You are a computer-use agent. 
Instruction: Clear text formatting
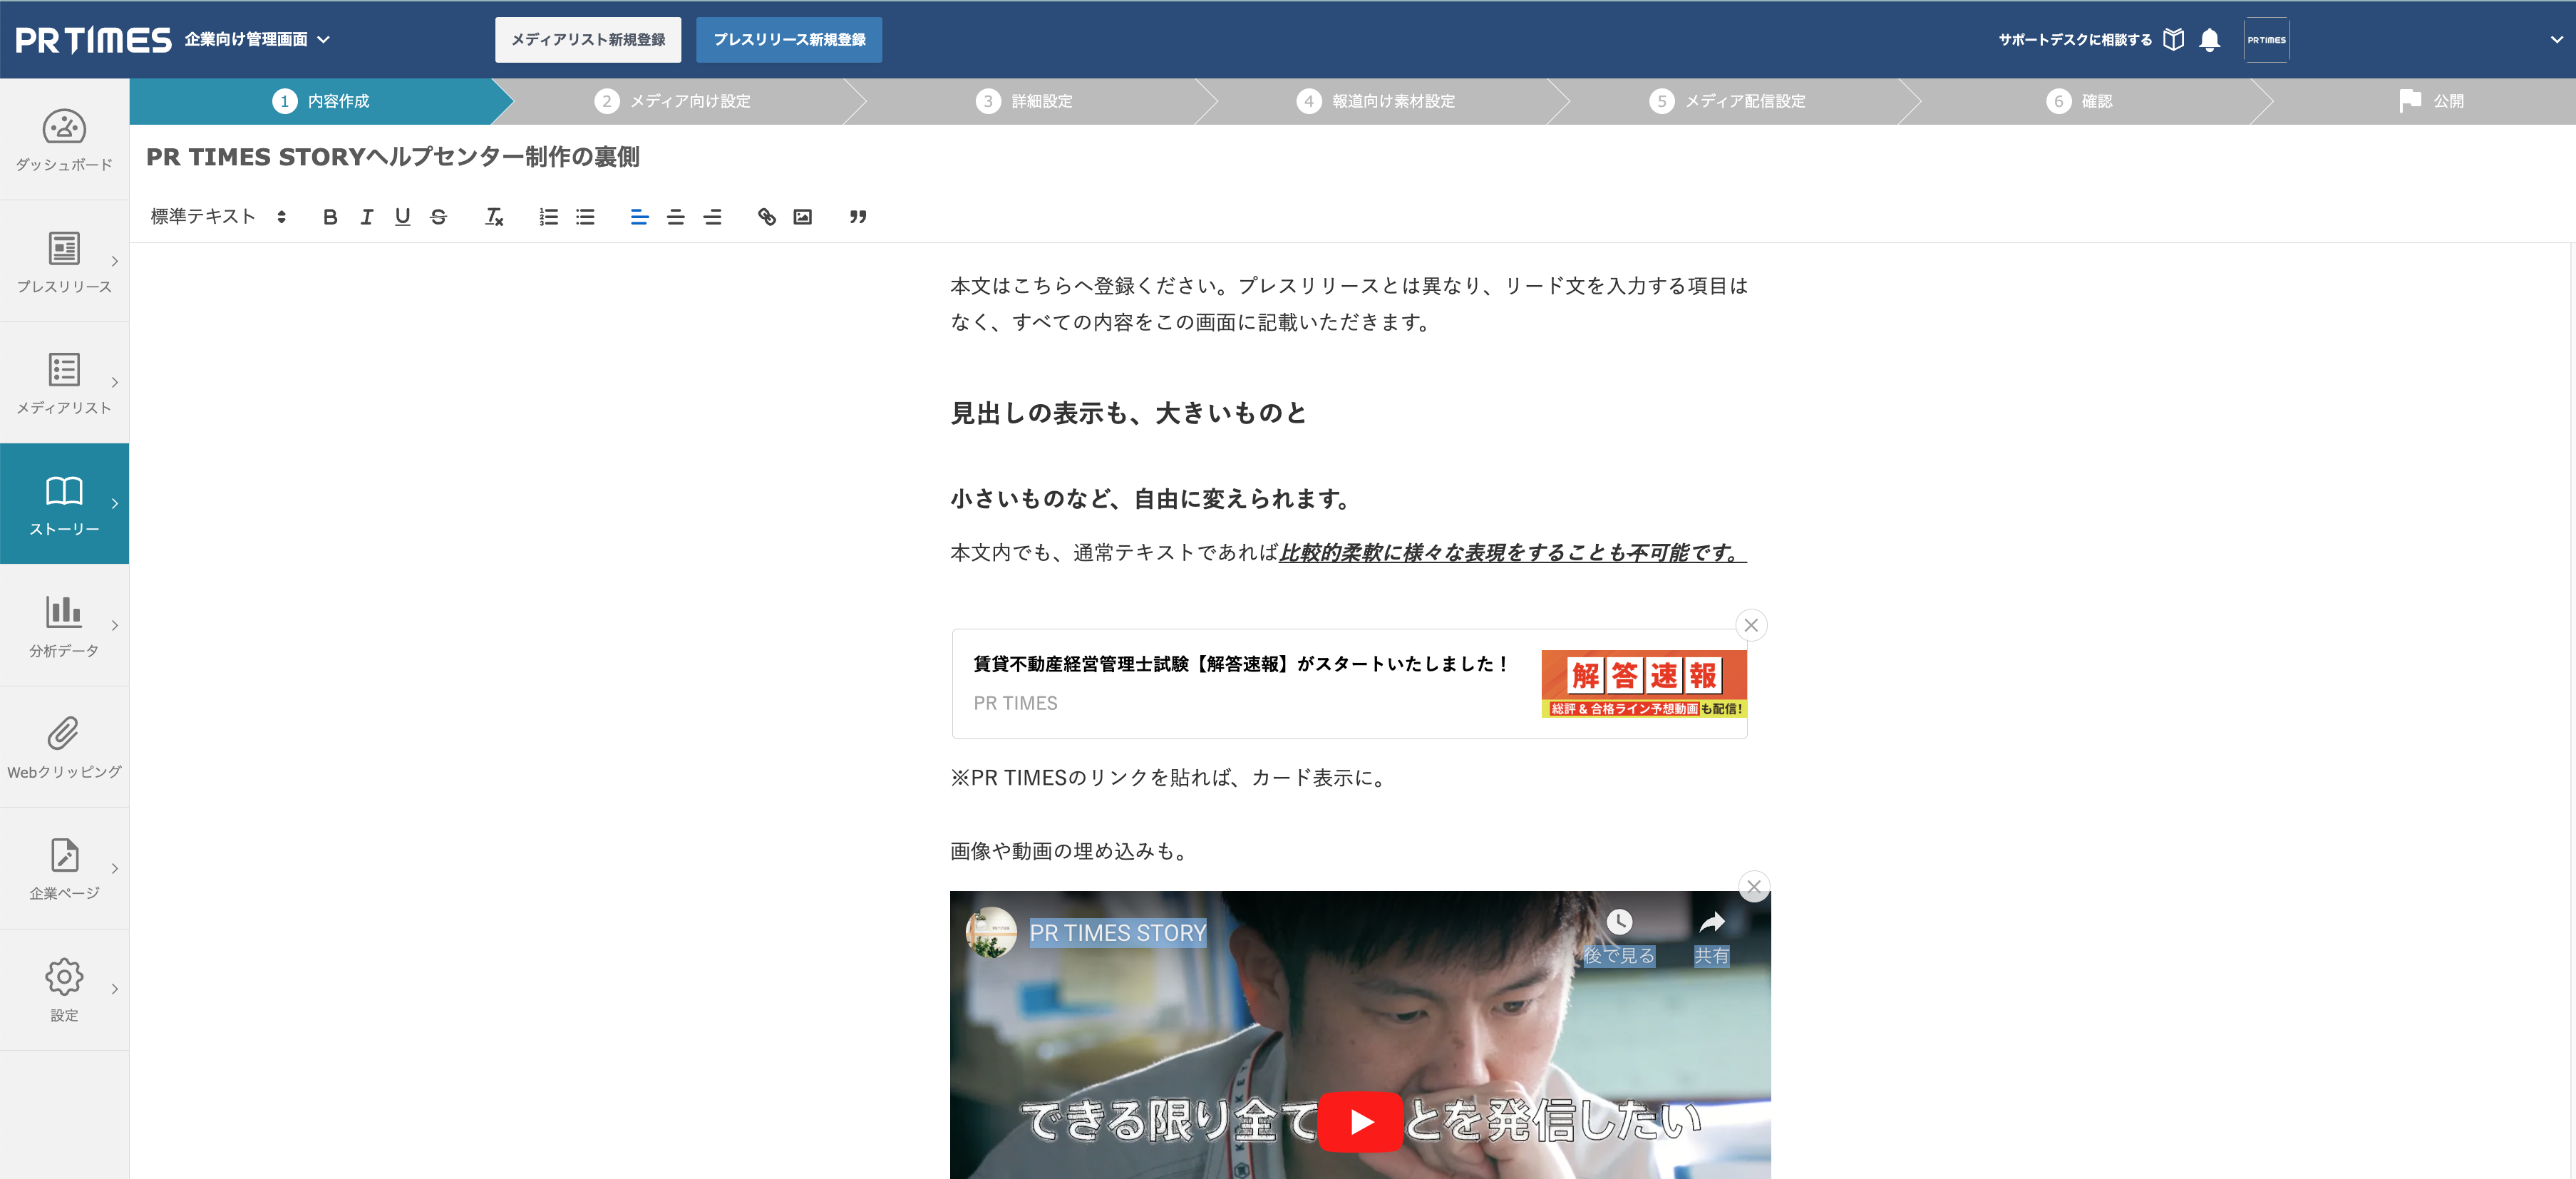494,217
